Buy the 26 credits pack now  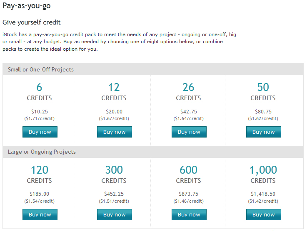tap(189, 132)
